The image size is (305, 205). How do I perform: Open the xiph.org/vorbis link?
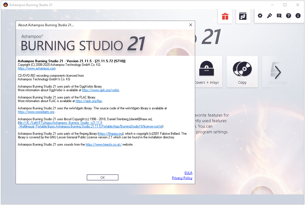[101, 90]
